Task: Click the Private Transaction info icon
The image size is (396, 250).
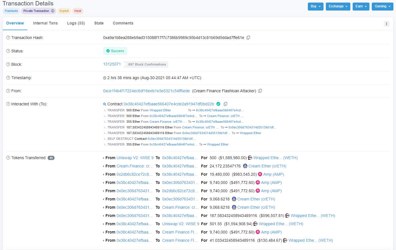Action: pyautogui.click(x=52, y=11)
